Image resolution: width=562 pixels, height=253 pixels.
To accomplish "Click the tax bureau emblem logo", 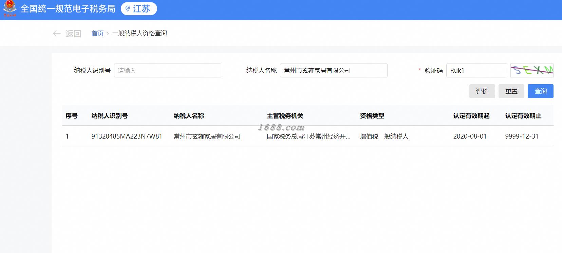I will [x=10, y=8].
